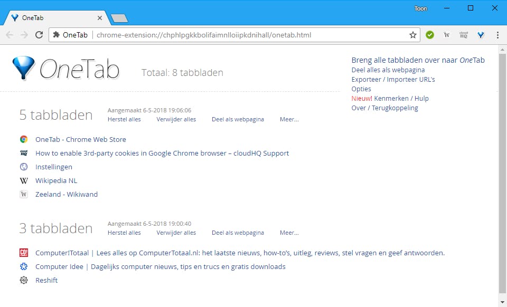Click the OneTab funnel extension icon

[x=481, y=35]
